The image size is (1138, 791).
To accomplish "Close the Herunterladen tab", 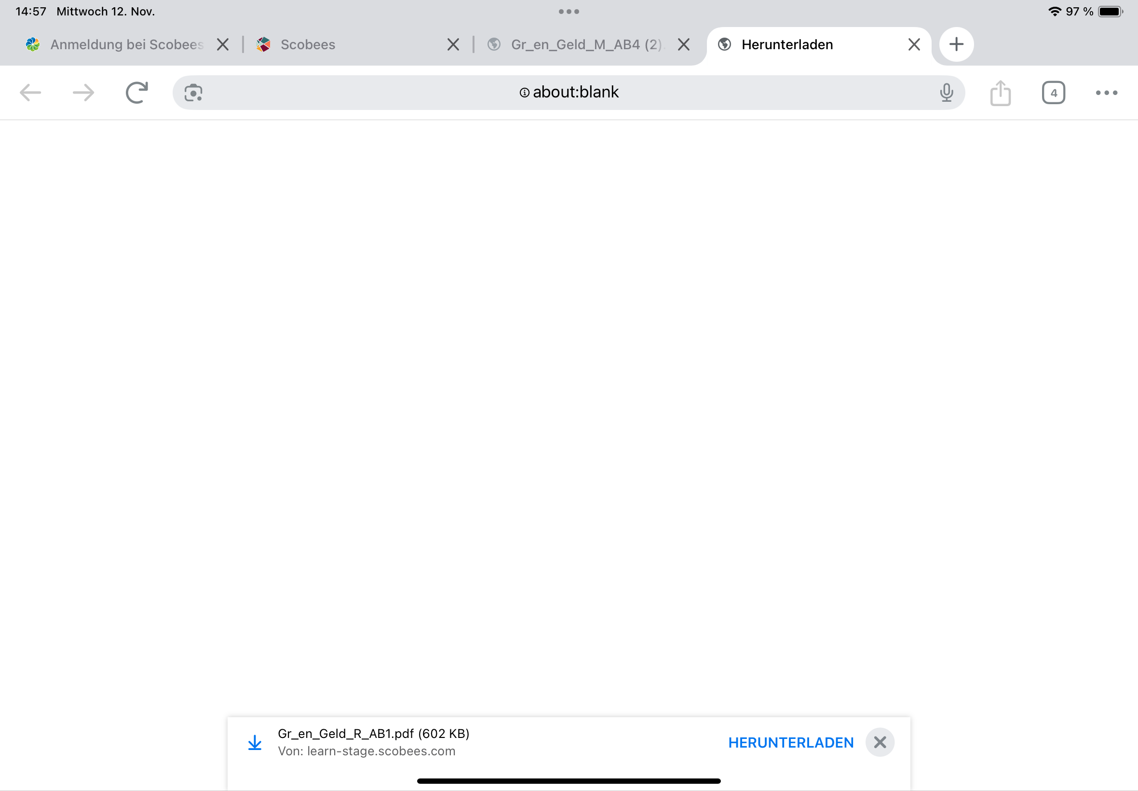I will (914, 44).
